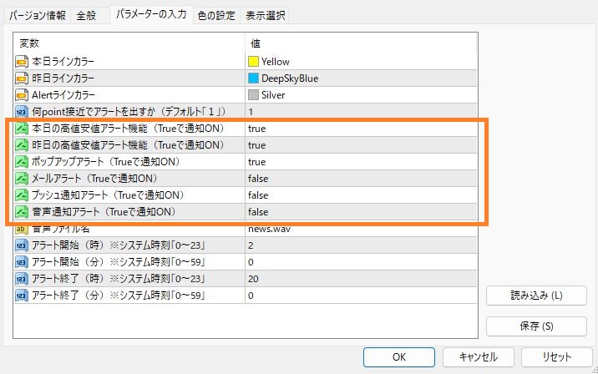Screen dimensions: 598x374
Task: Click the bool icon beside メールアラート
Action: click(x=22, y=179)
